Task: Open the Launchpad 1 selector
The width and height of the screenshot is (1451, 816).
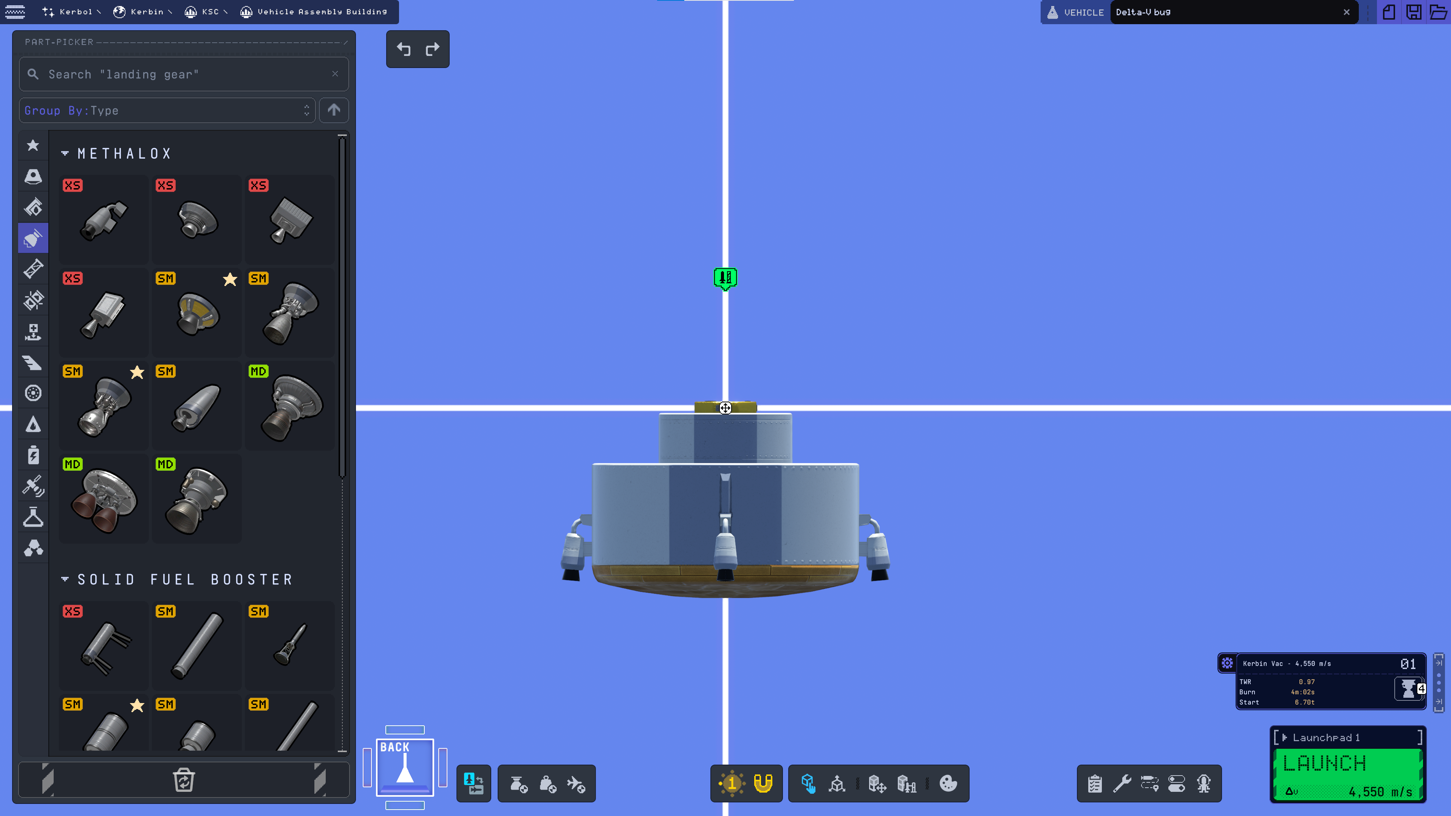Action: 1349,737
